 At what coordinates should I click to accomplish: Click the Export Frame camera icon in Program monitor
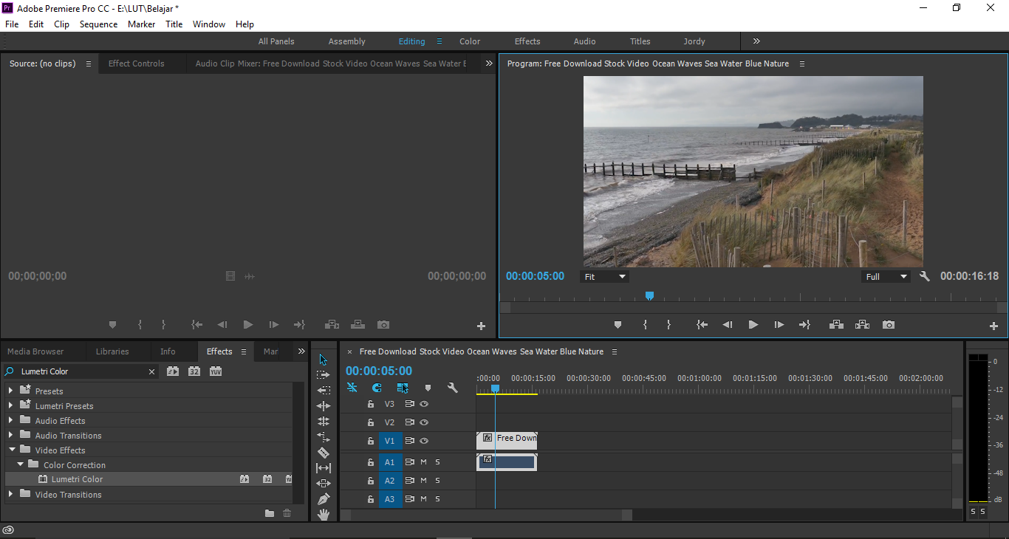[x=889, y=325]
